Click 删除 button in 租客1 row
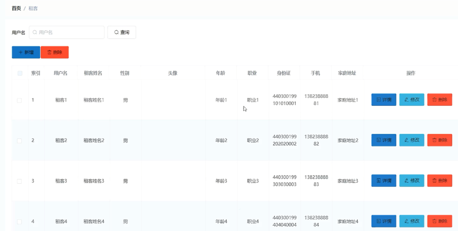Screen dimensions: 458x231 pyautogui.click(x=440, y=100)
